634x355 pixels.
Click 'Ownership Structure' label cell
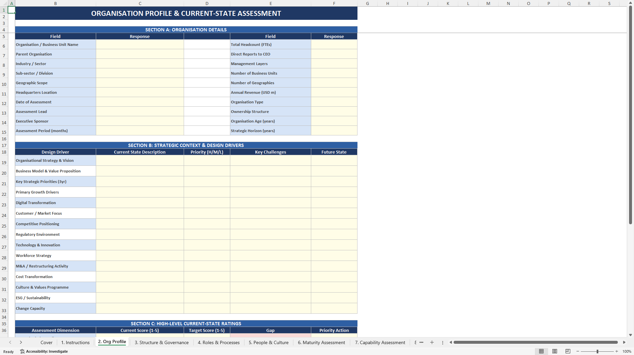[271, 111]
